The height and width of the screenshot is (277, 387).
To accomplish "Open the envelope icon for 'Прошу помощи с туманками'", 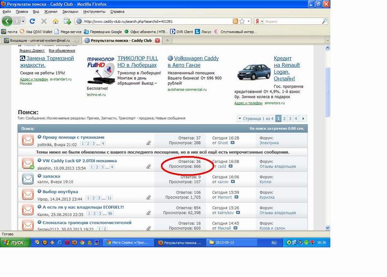I will click(28, 140).
